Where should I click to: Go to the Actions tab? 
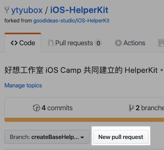(x=130, y=43)
